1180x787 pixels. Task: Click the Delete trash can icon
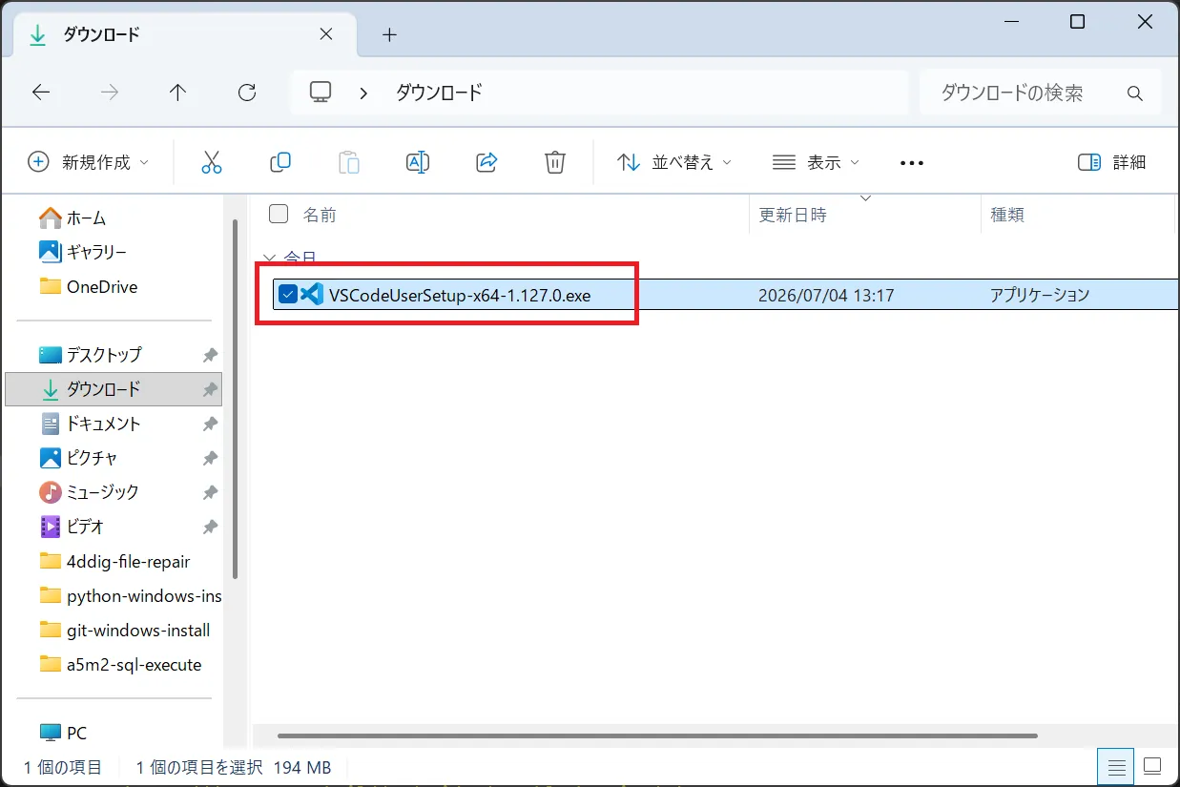click(x=555, y=162)
